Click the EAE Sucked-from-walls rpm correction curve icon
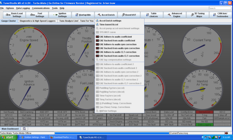The image size is (233, 140). click(x=97, y=48)
